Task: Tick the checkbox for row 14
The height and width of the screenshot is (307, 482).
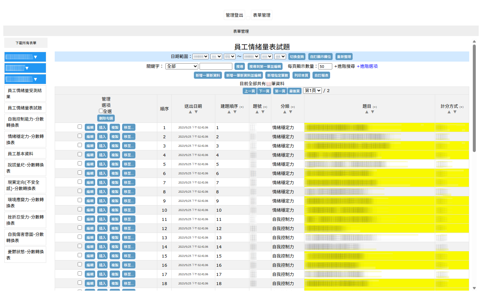Action: (x=80, y=246)
